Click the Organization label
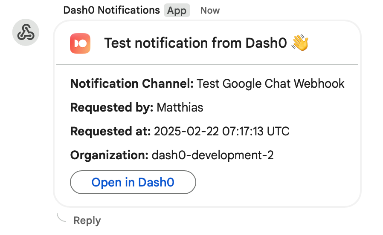This screenshot has height=235, width=383. coord(109,155)
